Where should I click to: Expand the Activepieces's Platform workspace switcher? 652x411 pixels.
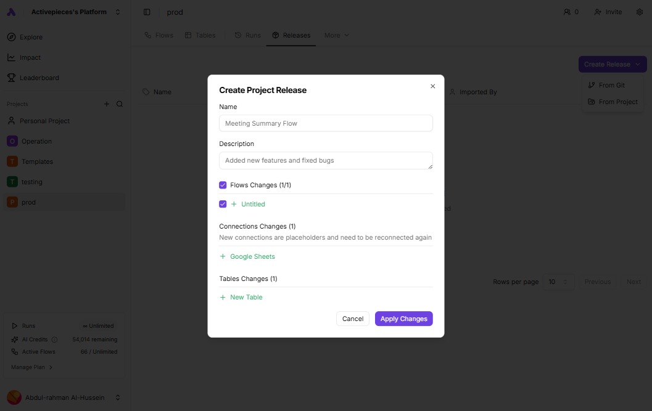(68, 12)
